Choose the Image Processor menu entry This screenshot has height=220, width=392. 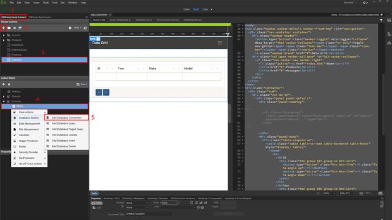[x=29, y=141]
